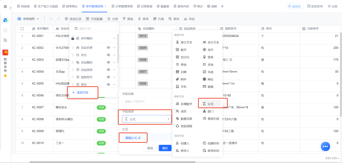Toggle visibility eye for 规格型号 field

click(x=108, y=77)
